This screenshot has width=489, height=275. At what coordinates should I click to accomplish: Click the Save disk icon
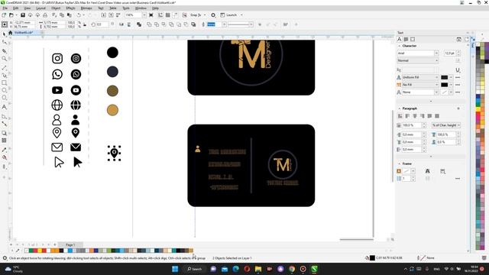[x=23, y=15]
